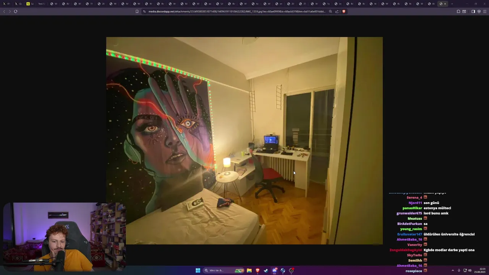489x275 pixels.
Task: Click chat username 'panasHikar'
Action: [412, 208]
